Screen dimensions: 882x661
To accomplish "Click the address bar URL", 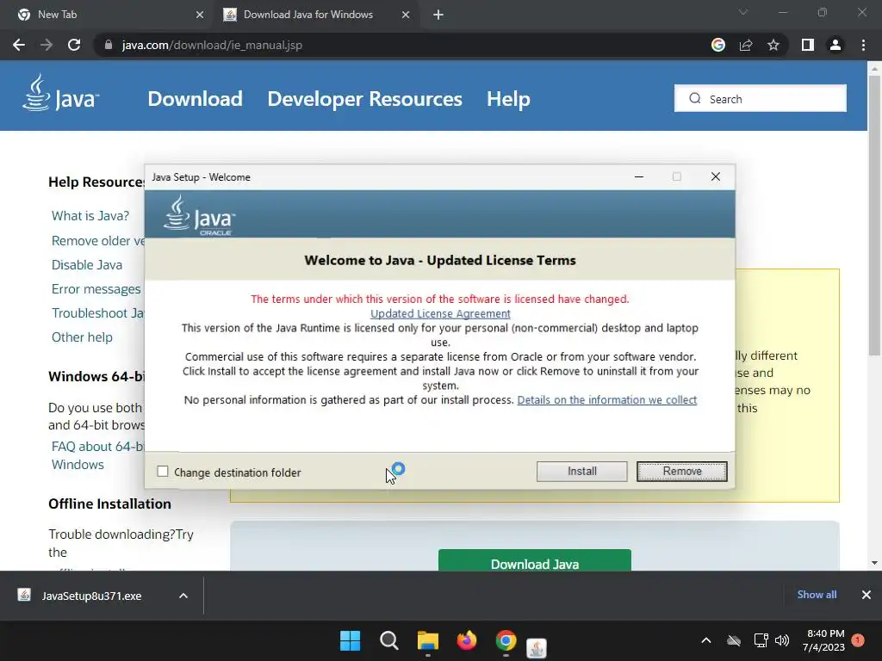I will (212, 45).
